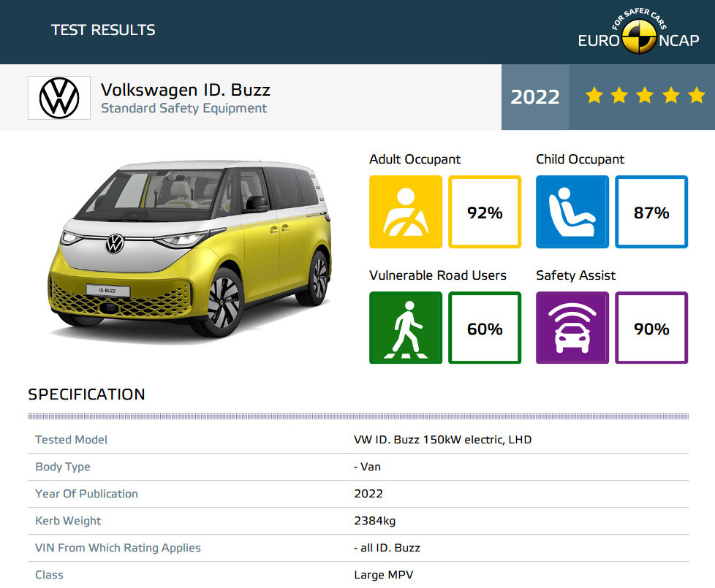Click the yellow Adult Occupant icon

coord(405,212)
